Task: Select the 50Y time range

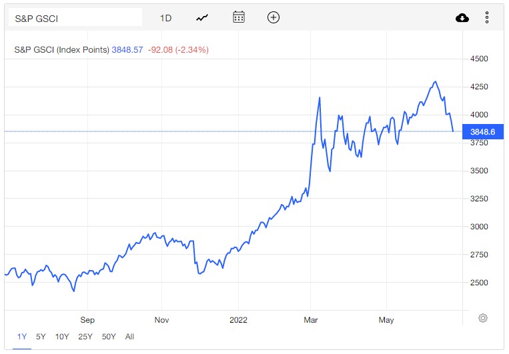Action: (109, 337)
